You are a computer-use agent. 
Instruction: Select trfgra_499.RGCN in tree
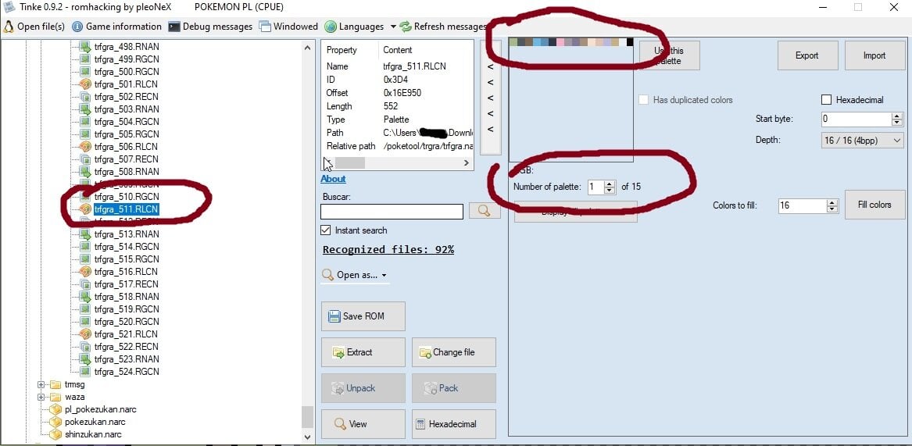tap(127, 59)
